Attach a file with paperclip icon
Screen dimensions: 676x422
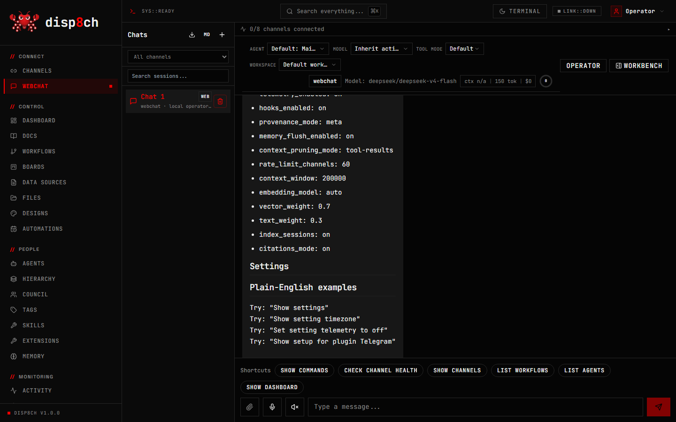pyautogui.click(x=250, y=407)
